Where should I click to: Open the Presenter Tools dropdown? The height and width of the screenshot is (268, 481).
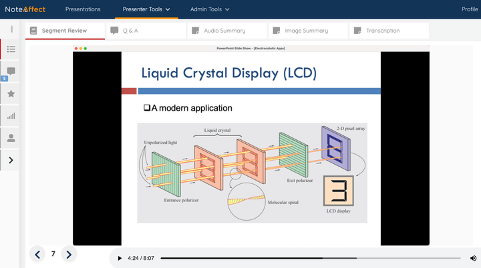pyautogui.click(x=146, y=9)
